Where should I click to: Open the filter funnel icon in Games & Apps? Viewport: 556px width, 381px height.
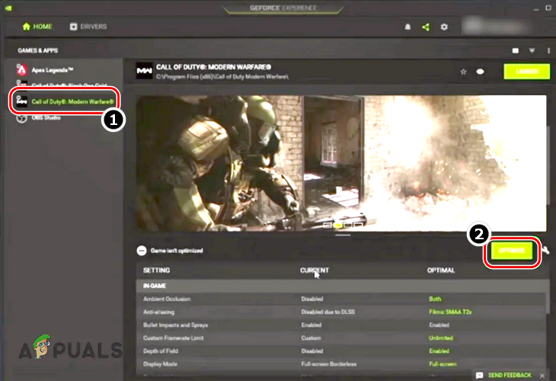532,51
